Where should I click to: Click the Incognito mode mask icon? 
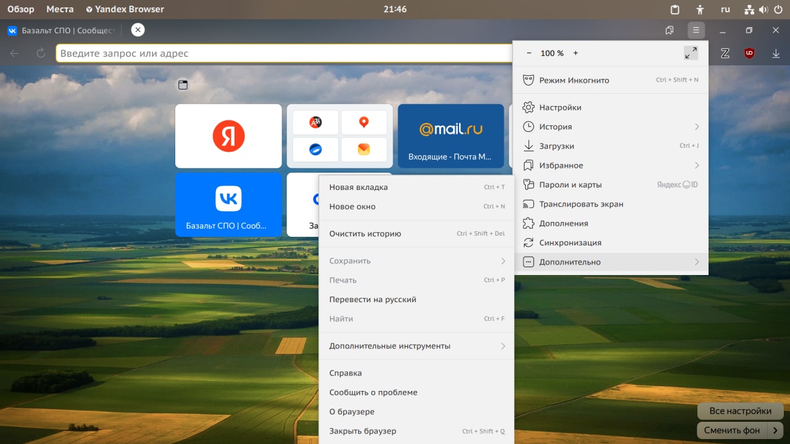click(x=528, y=80)
